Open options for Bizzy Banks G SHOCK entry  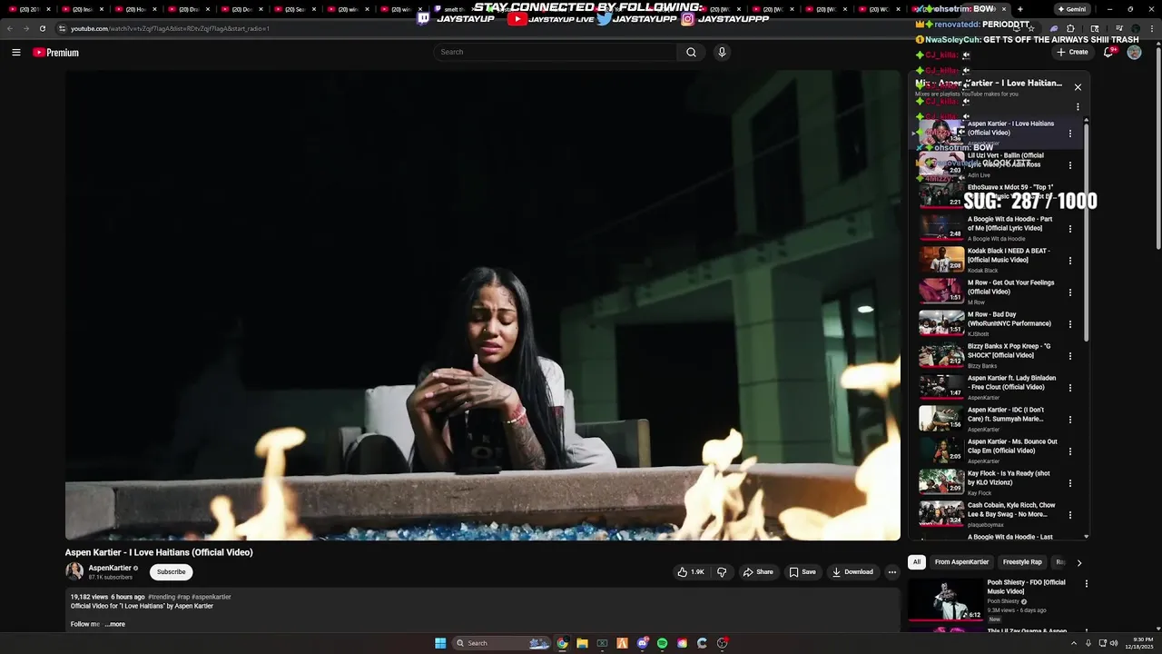1070,356
